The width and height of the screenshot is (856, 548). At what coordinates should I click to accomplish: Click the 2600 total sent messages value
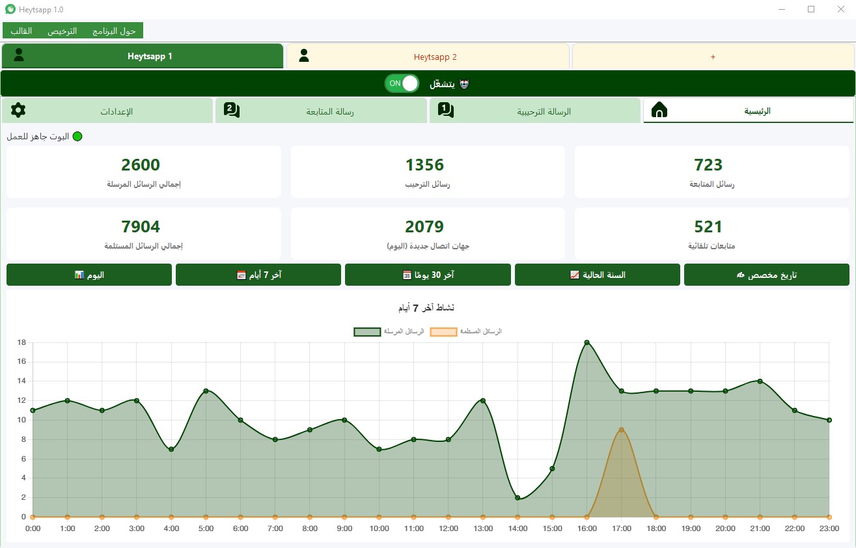141,165
